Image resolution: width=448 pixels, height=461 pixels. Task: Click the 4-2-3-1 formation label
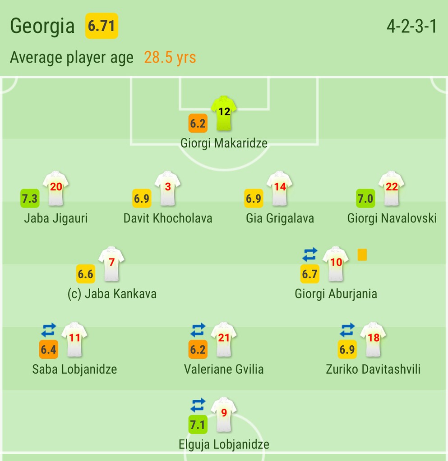click(x=412, y=27)
